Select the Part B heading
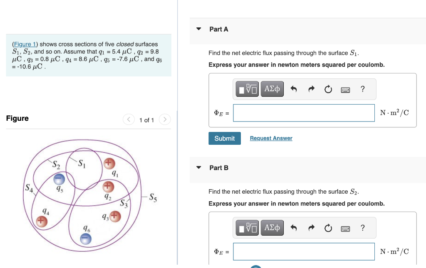This screenshot has width=426, height=268. (219, 168)
